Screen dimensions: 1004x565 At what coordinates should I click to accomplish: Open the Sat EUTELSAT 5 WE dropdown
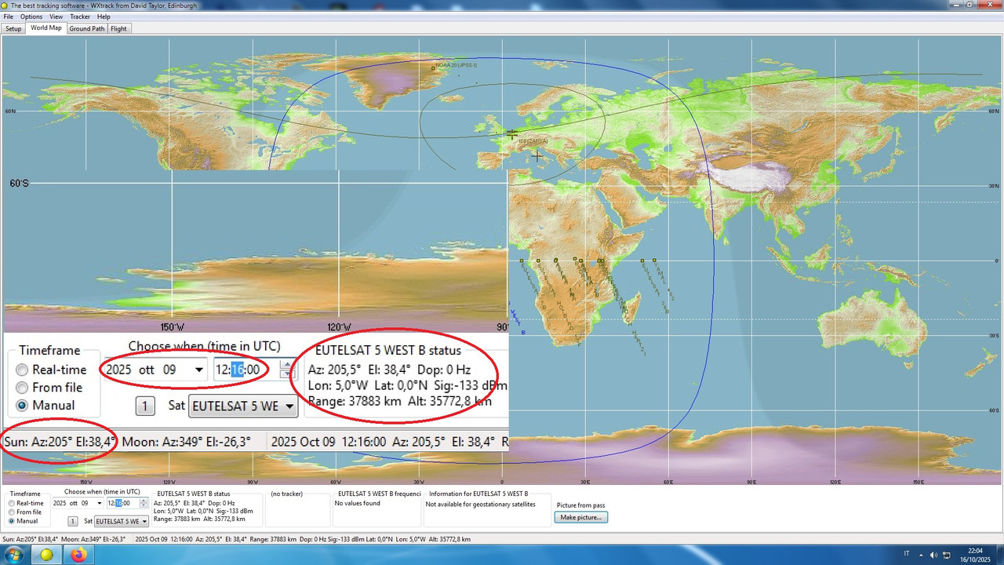point(122,521)
